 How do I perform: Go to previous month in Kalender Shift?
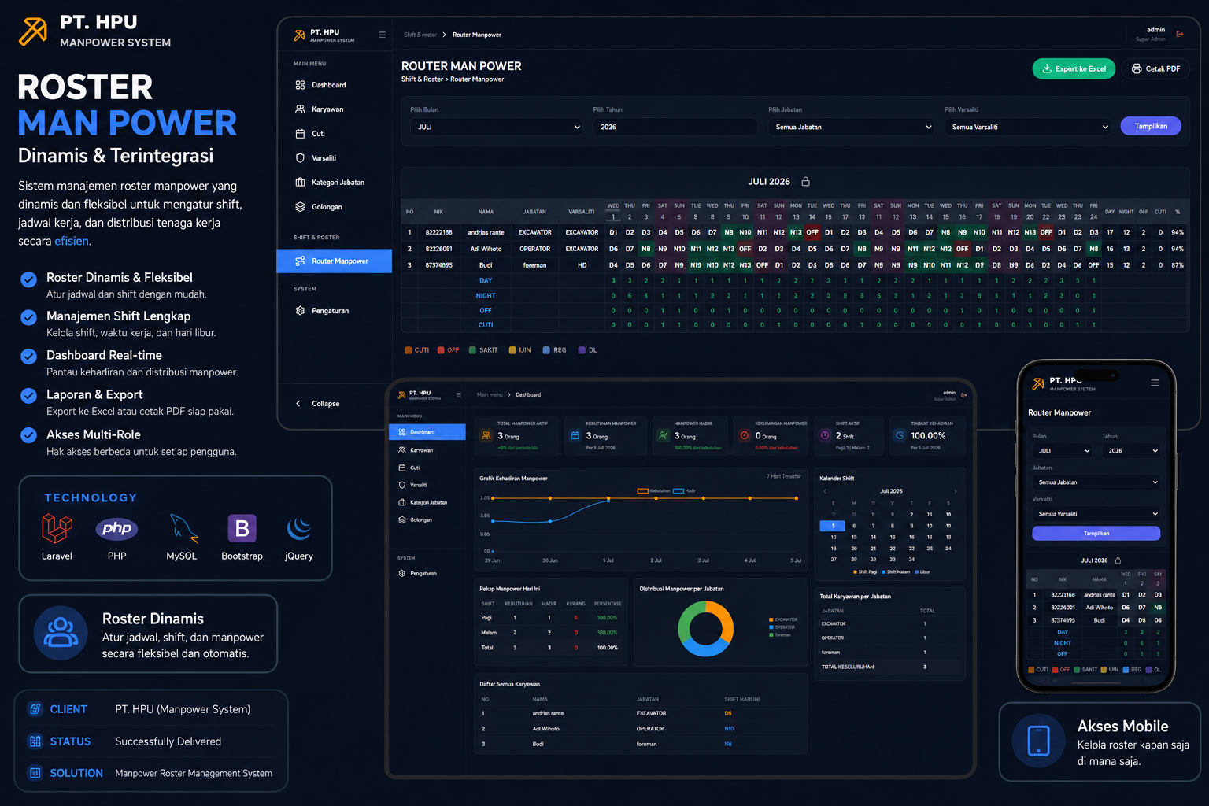[x=825, y=491]
